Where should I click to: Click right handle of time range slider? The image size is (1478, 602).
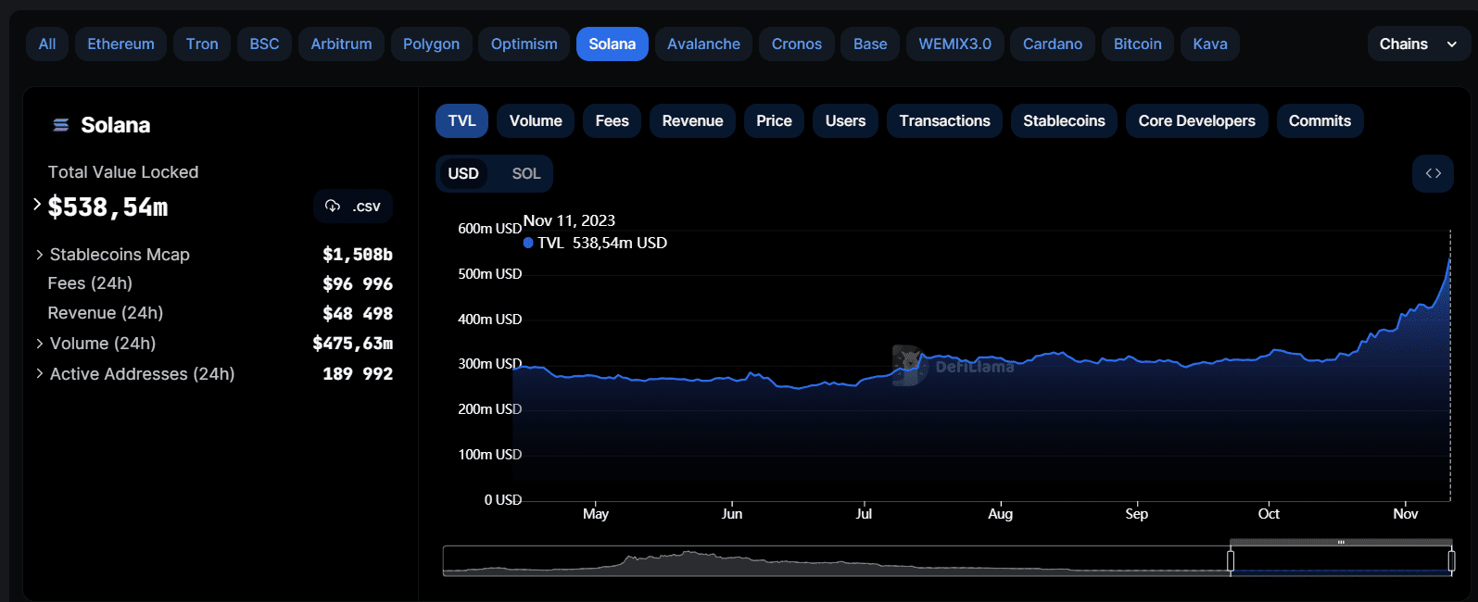pyautogui.click(x=1451, y=560)
